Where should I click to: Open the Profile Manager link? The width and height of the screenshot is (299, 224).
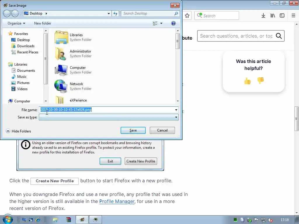(117, 201)
